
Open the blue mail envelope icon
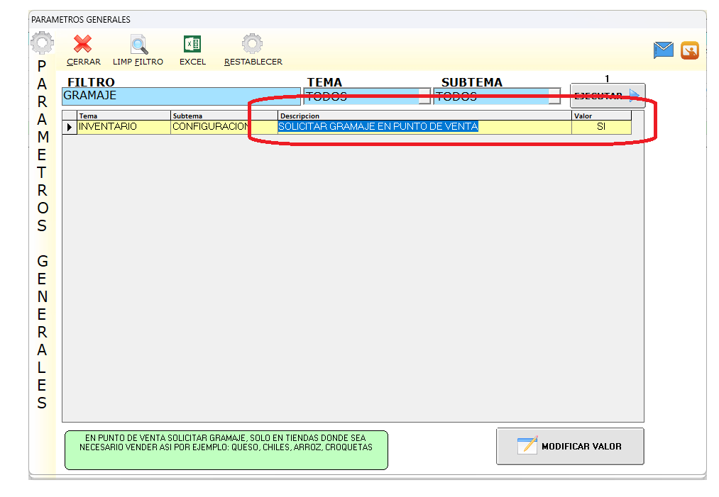tap(663, 50)
